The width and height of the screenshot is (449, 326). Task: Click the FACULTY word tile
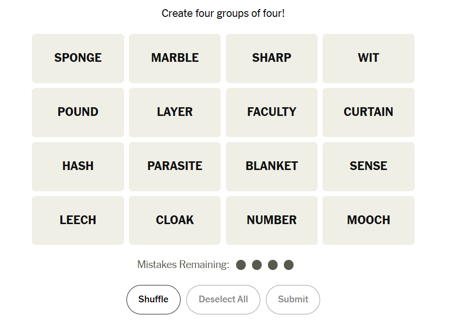[271, 112]
